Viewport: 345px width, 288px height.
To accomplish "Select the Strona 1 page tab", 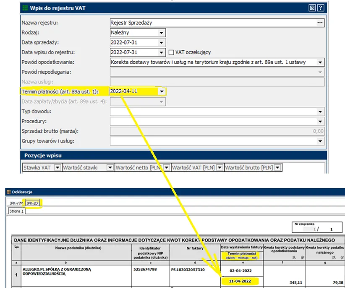I will coord(17,211).
